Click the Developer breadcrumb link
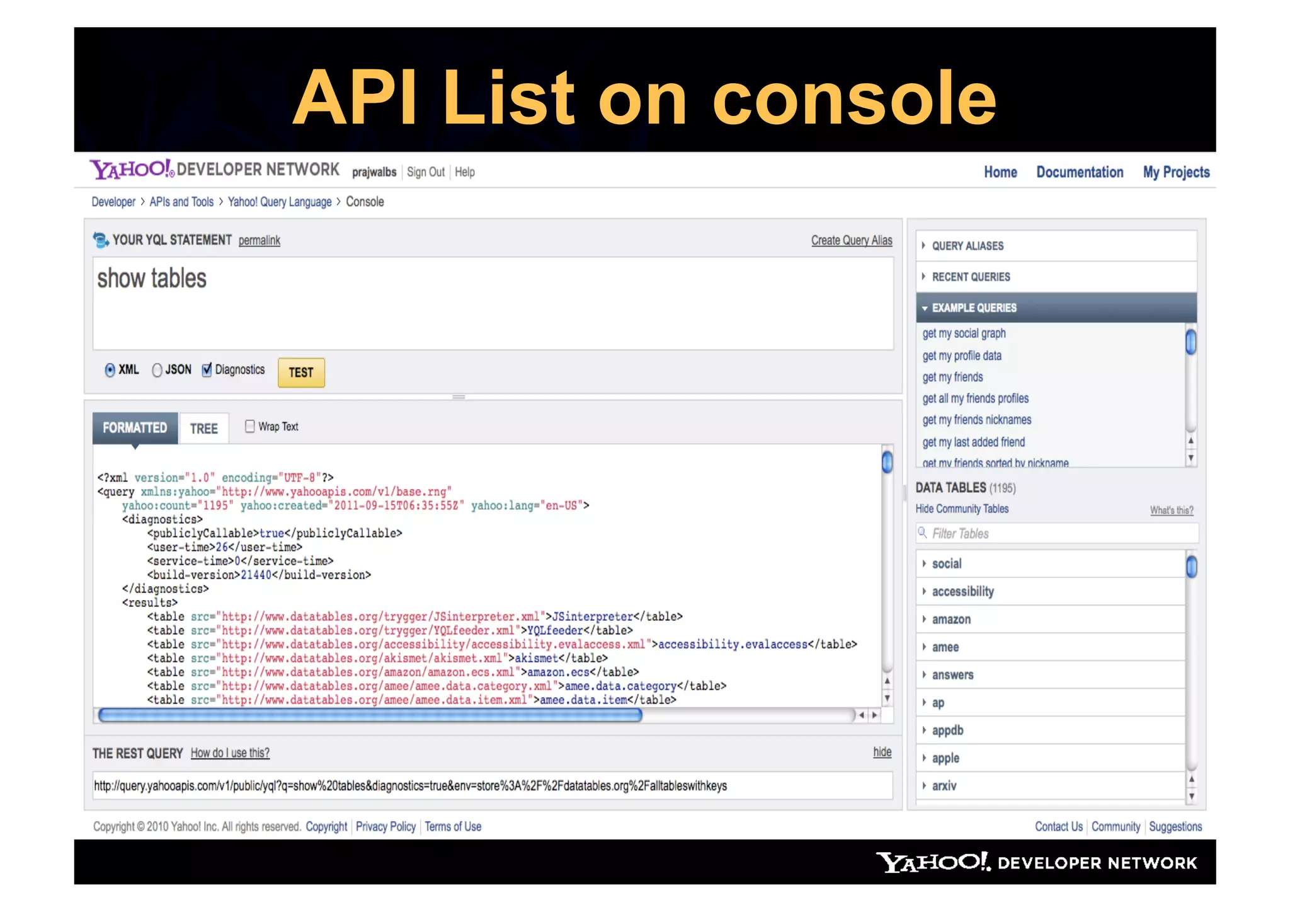Image resolution: width=1290 pixels, height=912 pixels. coord(113,202)
